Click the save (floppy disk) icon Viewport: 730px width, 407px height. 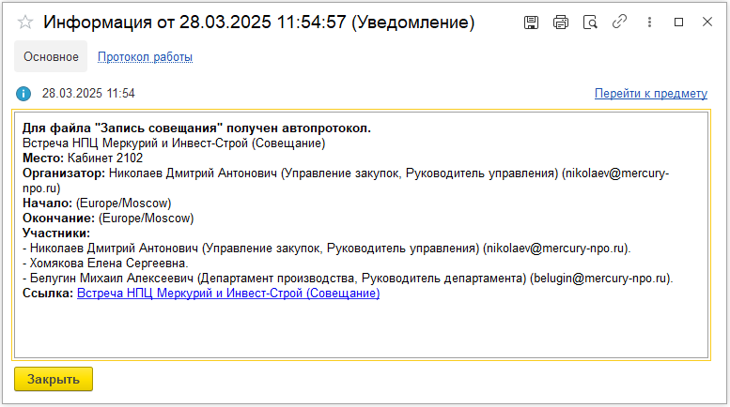pos(531,22)
